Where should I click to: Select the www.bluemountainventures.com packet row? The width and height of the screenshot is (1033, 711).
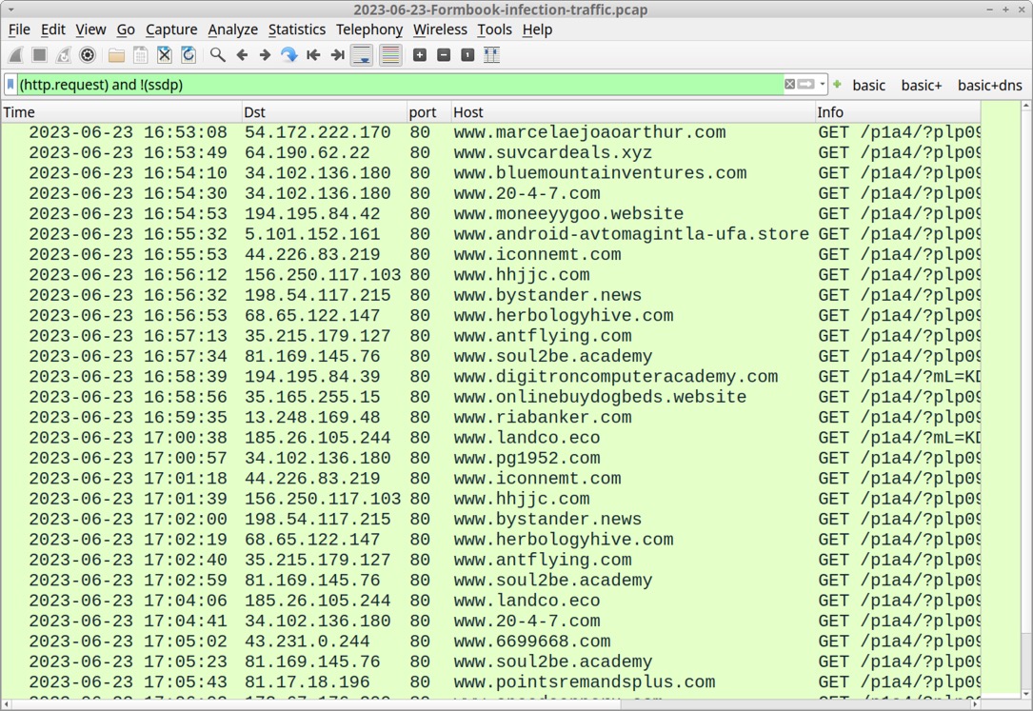[491, 173]
